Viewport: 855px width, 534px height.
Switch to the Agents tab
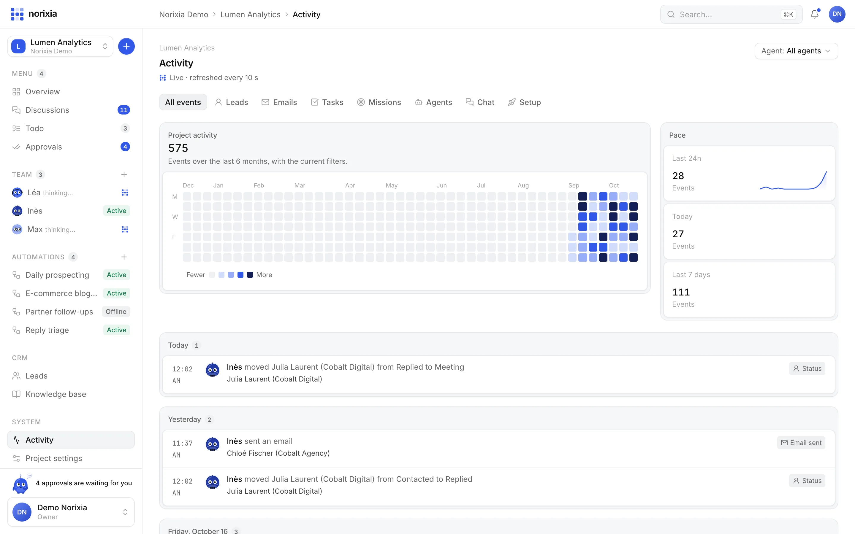pyautogui.click(x=433, y=102)
